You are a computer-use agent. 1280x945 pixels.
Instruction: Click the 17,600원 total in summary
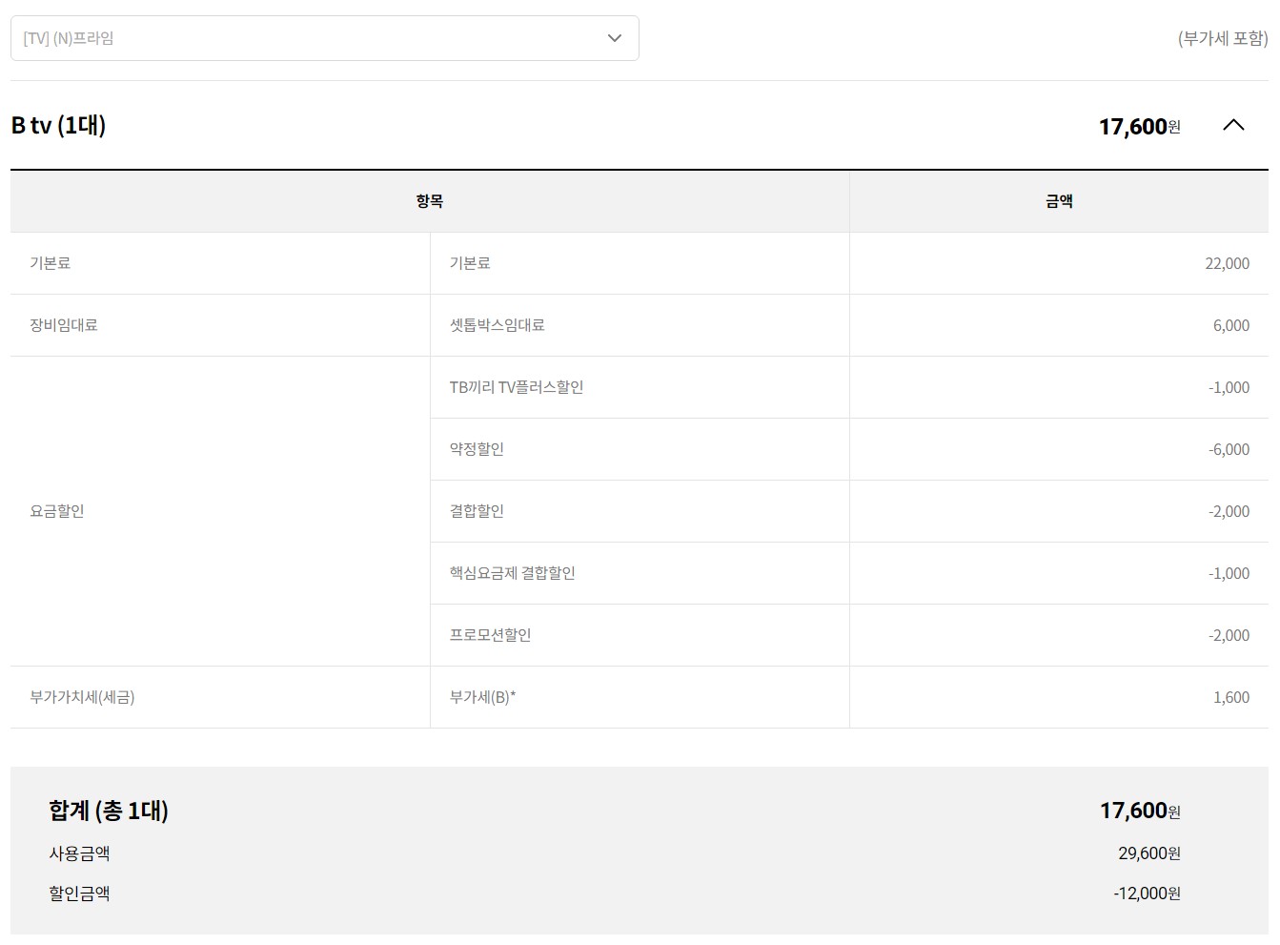point(1140,811)
